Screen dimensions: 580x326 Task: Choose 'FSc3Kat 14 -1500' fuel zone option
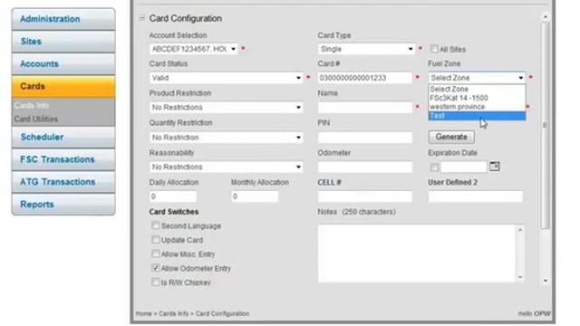[x=477, y=98]
